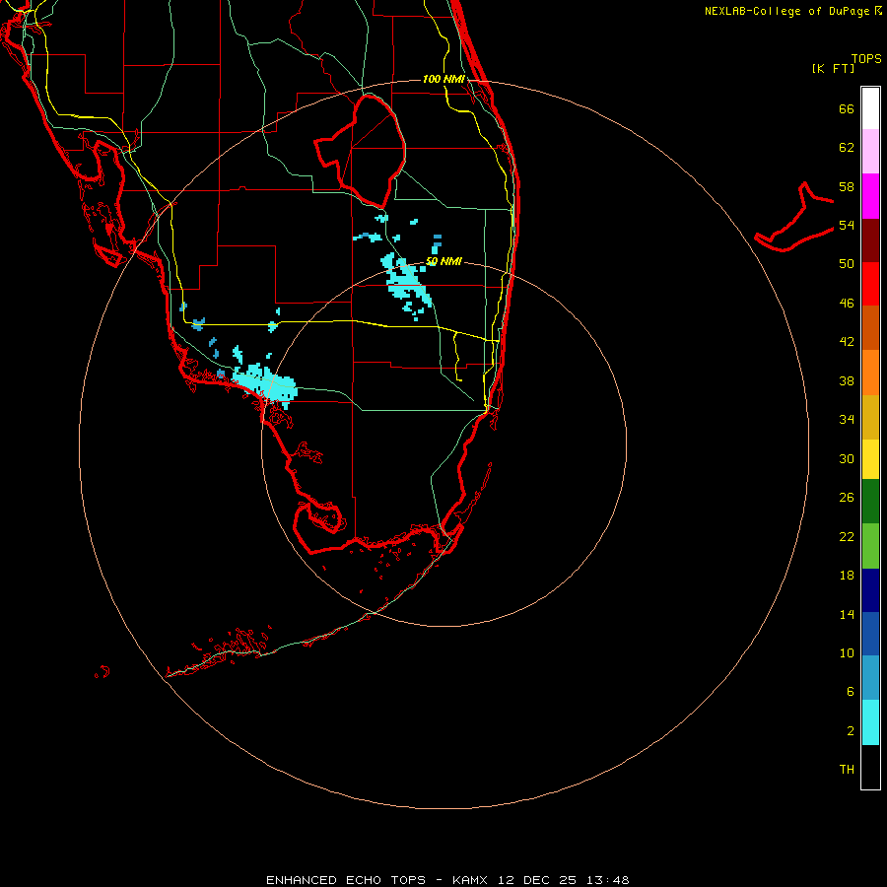Click the legend value 66
Screen dimensions: 887x887
pos(847,108)
